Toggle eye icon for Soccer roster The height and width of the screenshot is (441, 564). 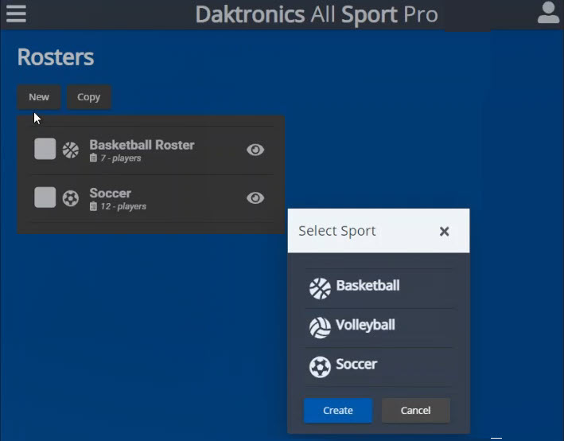(x=255, y=198)
